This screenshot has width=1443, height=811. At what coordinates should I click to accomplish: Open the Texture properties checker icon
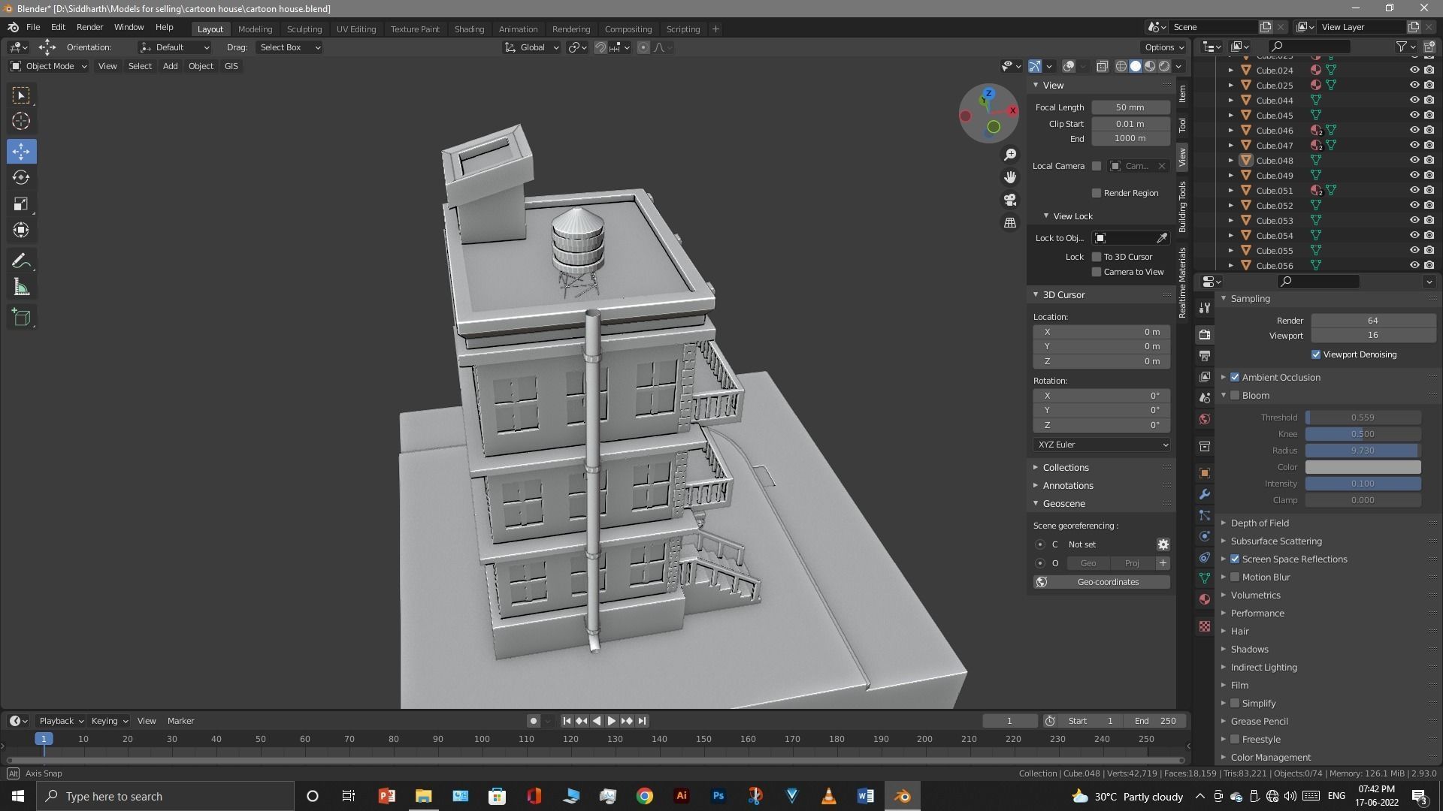[x=1205, y=626]
